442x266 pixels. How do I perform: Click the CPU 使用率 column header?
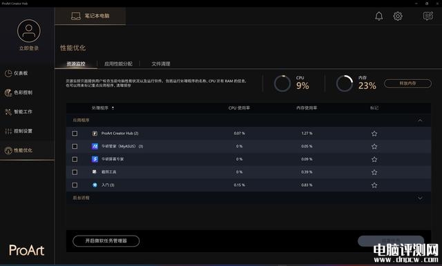click(x=239, y=108)
